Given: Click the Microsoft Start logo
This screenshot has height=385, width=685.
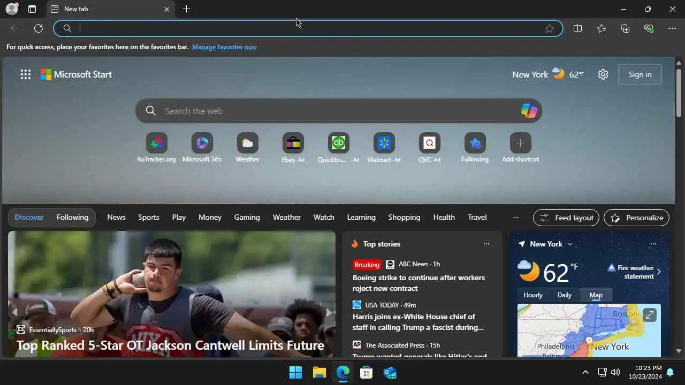Looking at the screenshot, I should tap(76, 74).
